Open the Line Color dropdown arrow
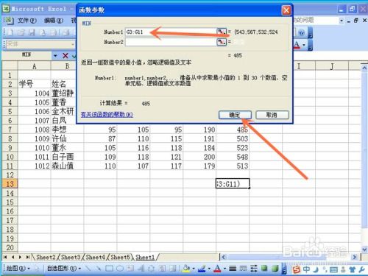368x276 pixels. click(x=209, y=269)
